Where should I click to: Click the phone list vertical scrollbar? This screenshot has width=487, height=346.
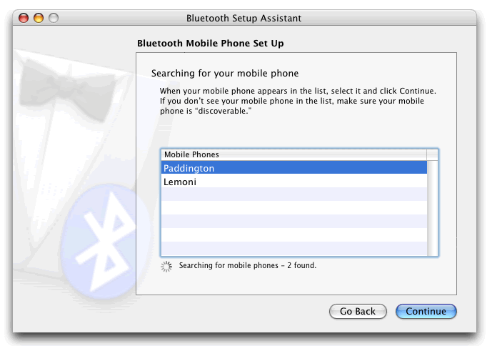coord(432,207)
